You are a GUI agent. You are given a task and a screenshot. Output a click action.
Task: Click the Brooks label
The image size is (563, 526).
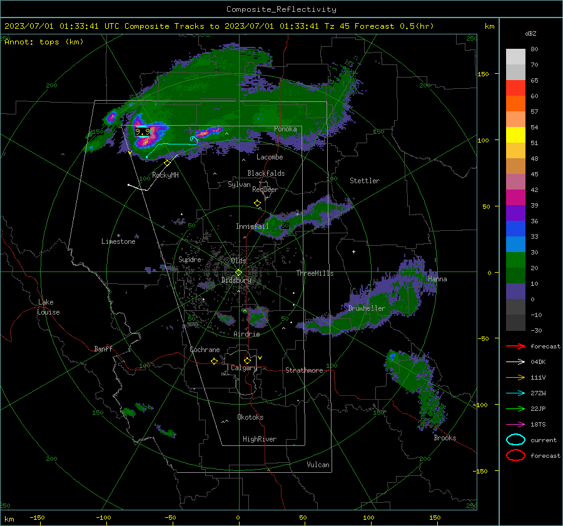click(x=445, y=438)
